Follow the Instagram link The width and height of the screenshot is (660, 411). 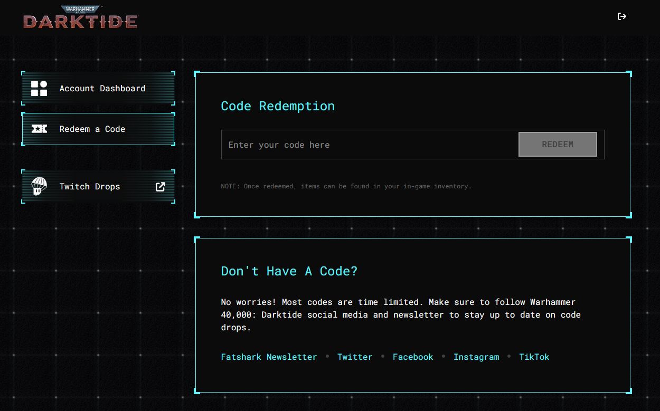[x=476, y=357]
